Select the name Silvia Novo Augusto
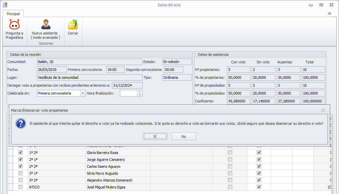 tap(102, 173)
